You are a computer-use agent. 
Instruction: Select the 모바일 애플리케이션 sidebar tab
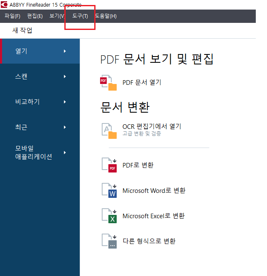point(40,153)
